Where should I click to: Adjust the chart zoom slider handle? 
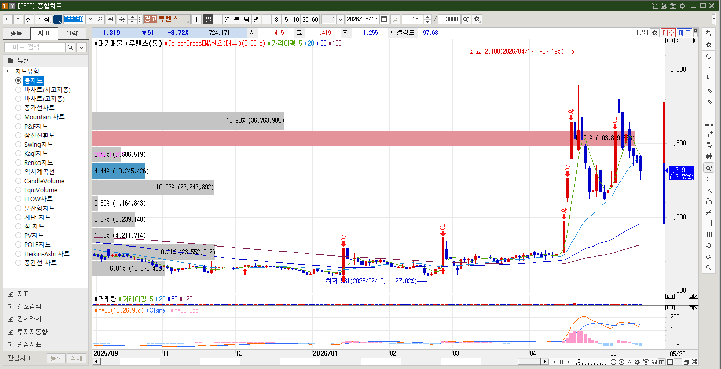coord(579,362)
